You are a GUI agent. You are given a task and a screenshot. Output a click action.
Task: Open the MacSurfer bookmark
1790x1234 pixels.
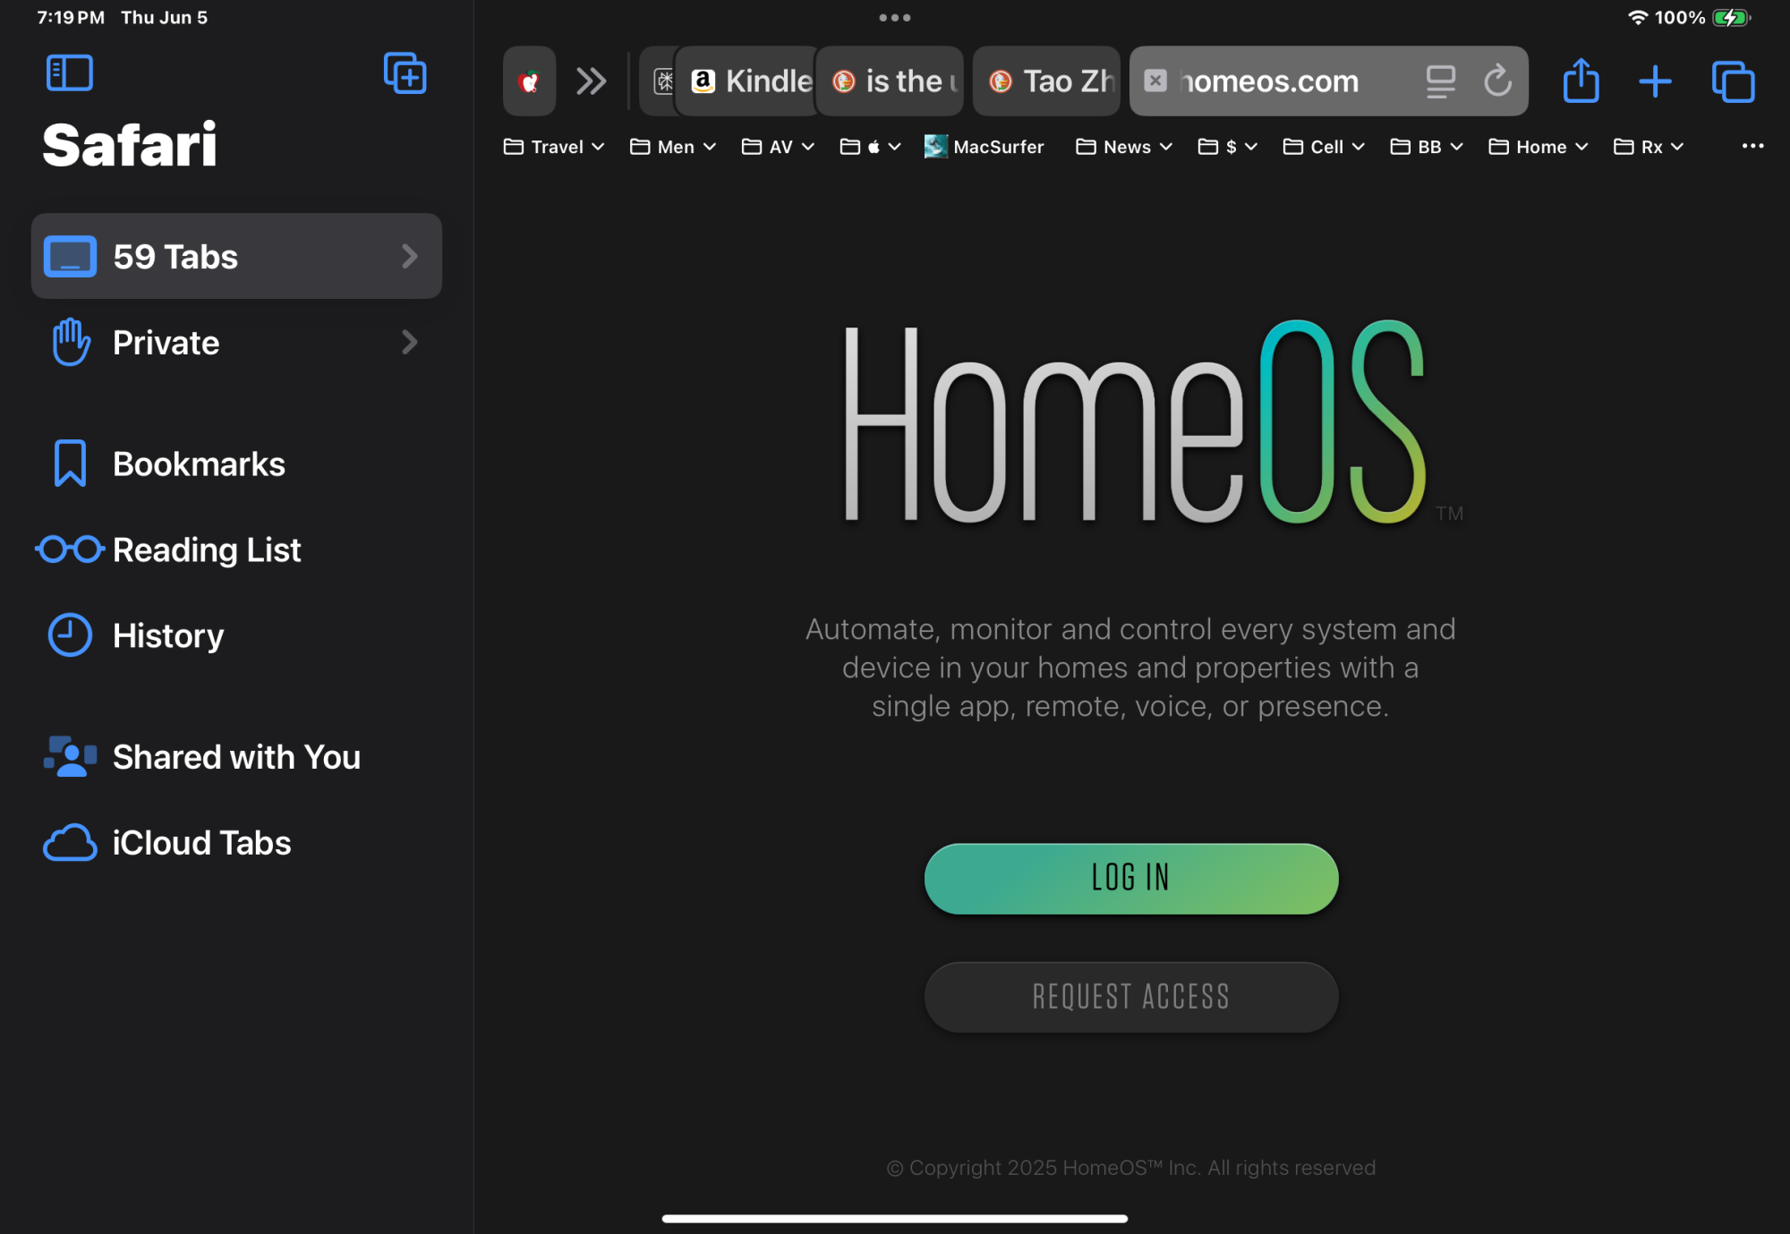click(984, 147)
